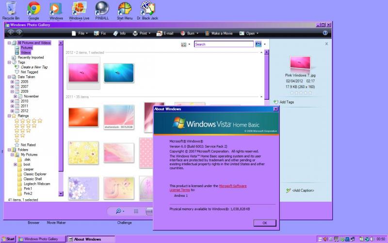Select the Classic Shell folder
Image resolution: width=388 pixels, height=243 pixels.
pyautogui.click(x=32, y=179)
